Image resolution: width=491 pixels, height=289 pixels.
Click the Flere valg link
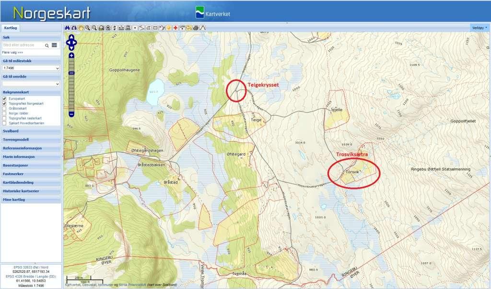[x=13, y=52]
